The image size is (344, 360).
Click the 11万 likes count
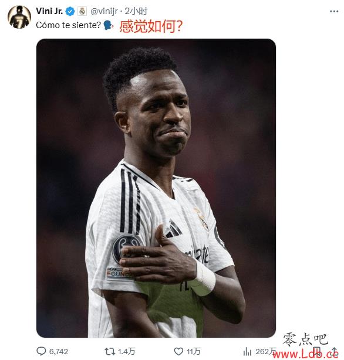(x=193, y=352)
